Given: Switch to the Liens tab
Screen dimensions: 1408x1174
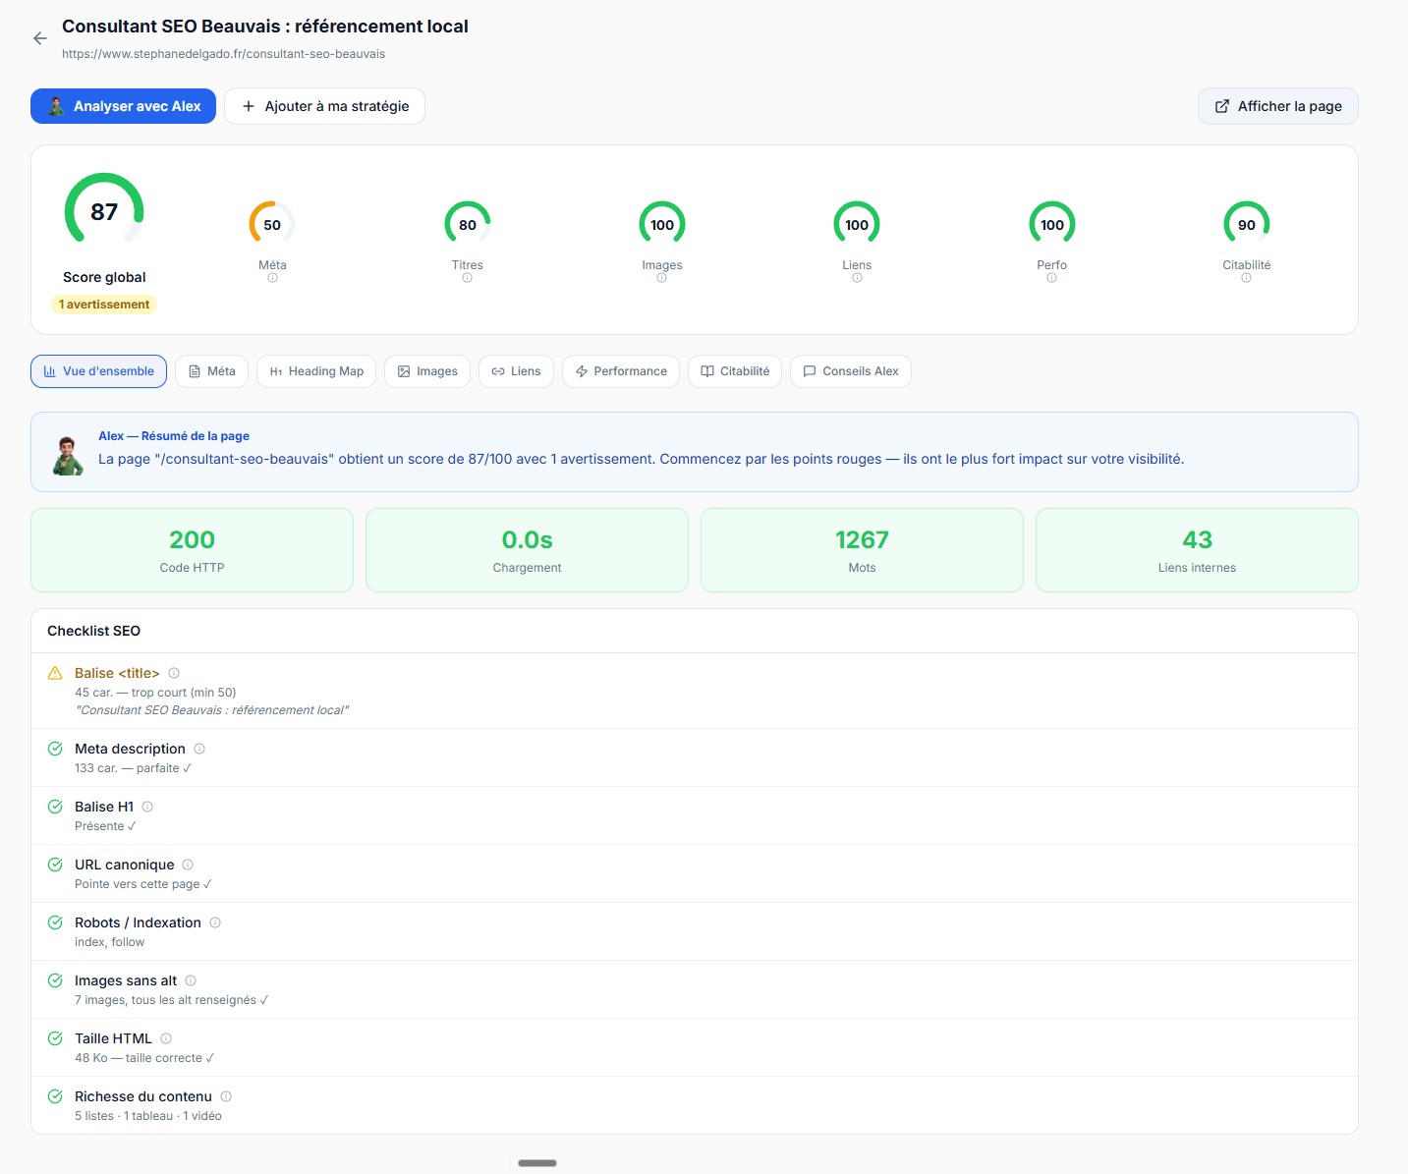Looking at the screenshot, I should pos(516,371).
